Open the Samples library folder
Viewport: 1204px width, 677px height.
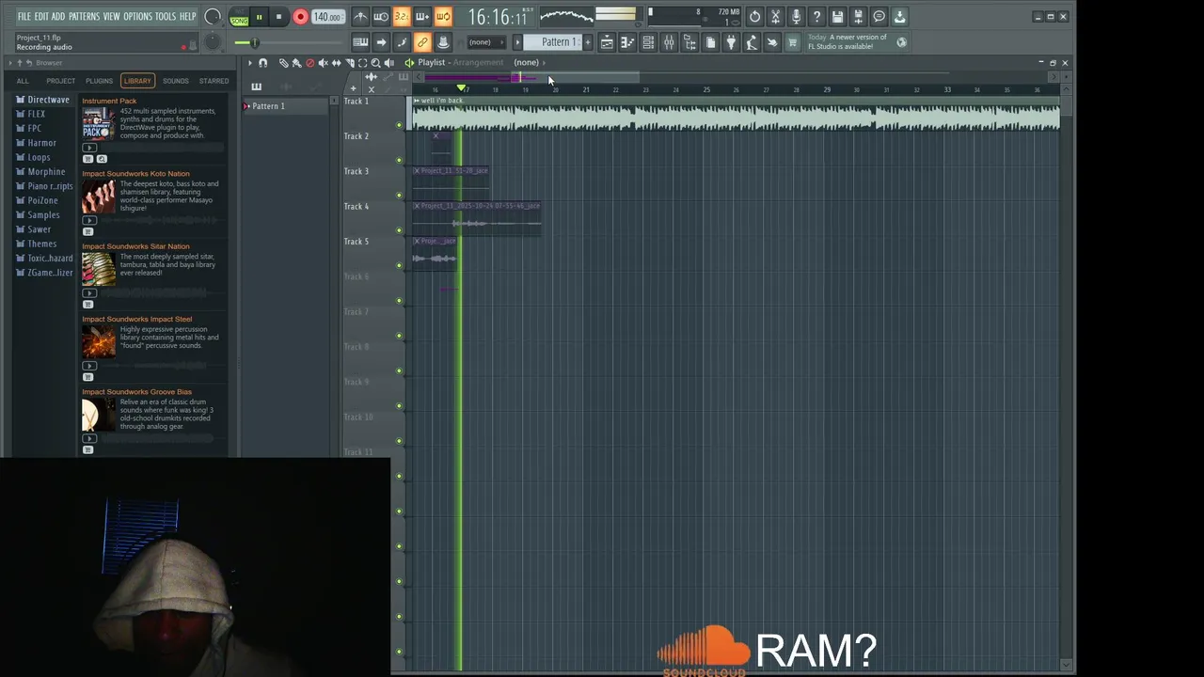coord(43,215)
